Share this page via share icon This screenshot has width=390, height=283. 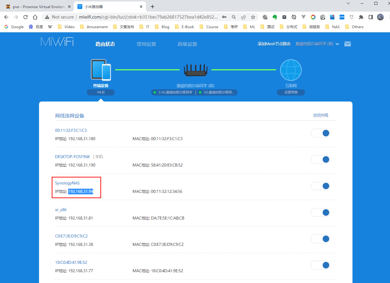243,17
